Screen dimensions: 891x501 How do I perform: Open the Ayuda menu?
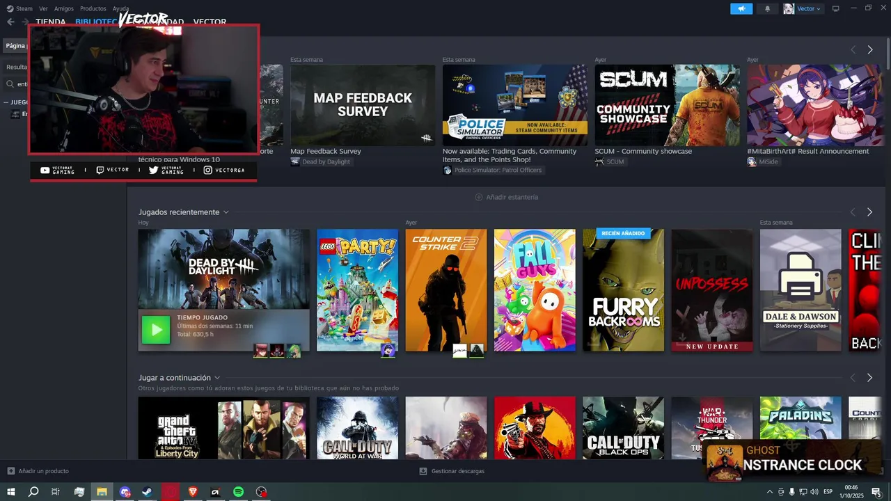[x=121, y=8]
